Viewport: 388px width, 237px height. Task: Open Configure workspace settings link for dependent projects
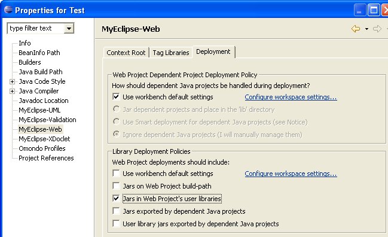click(x=291, y=97)
